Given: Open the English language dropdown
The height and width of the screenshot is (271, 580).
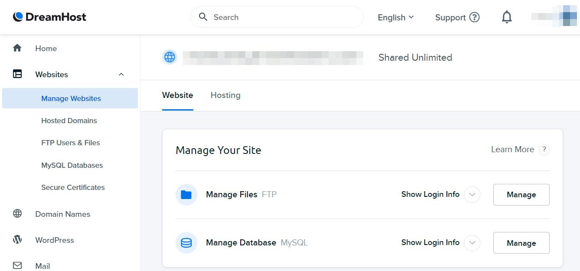Looking at the screenshot, I should (396, 17).
